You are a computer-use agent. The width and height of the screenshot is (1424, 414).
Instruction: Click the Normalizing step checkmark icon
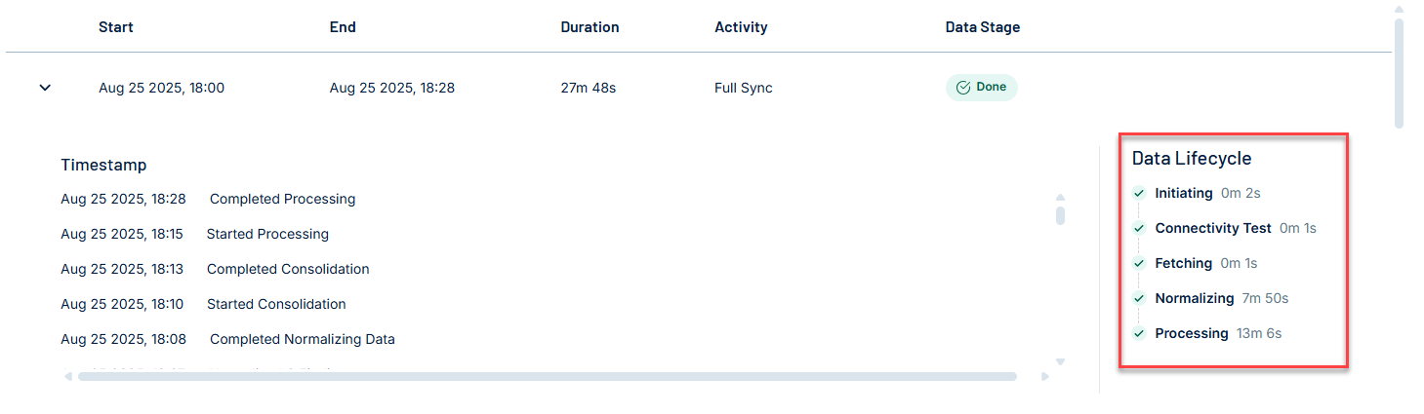[x=1139, y=298]
